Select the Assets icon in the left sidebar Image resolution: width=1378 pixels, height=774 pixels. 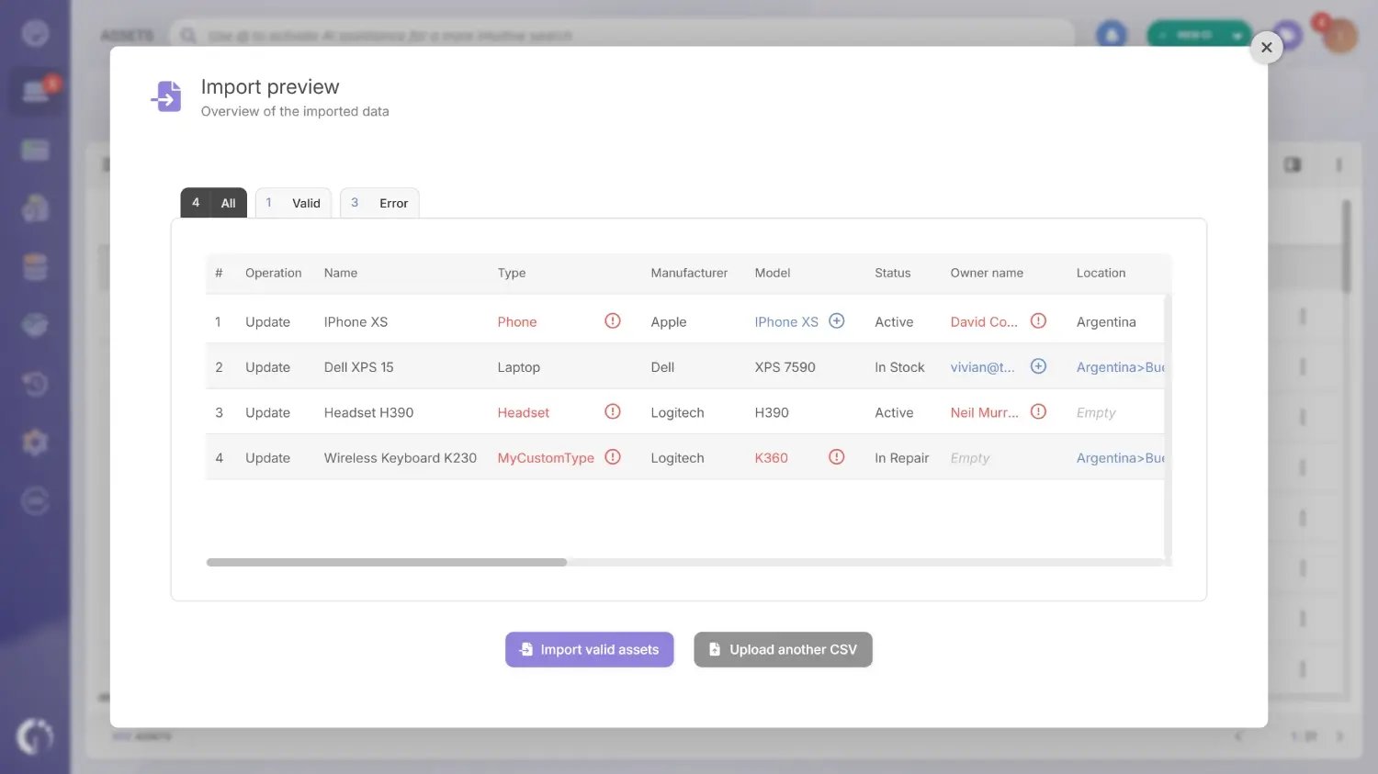35,92
